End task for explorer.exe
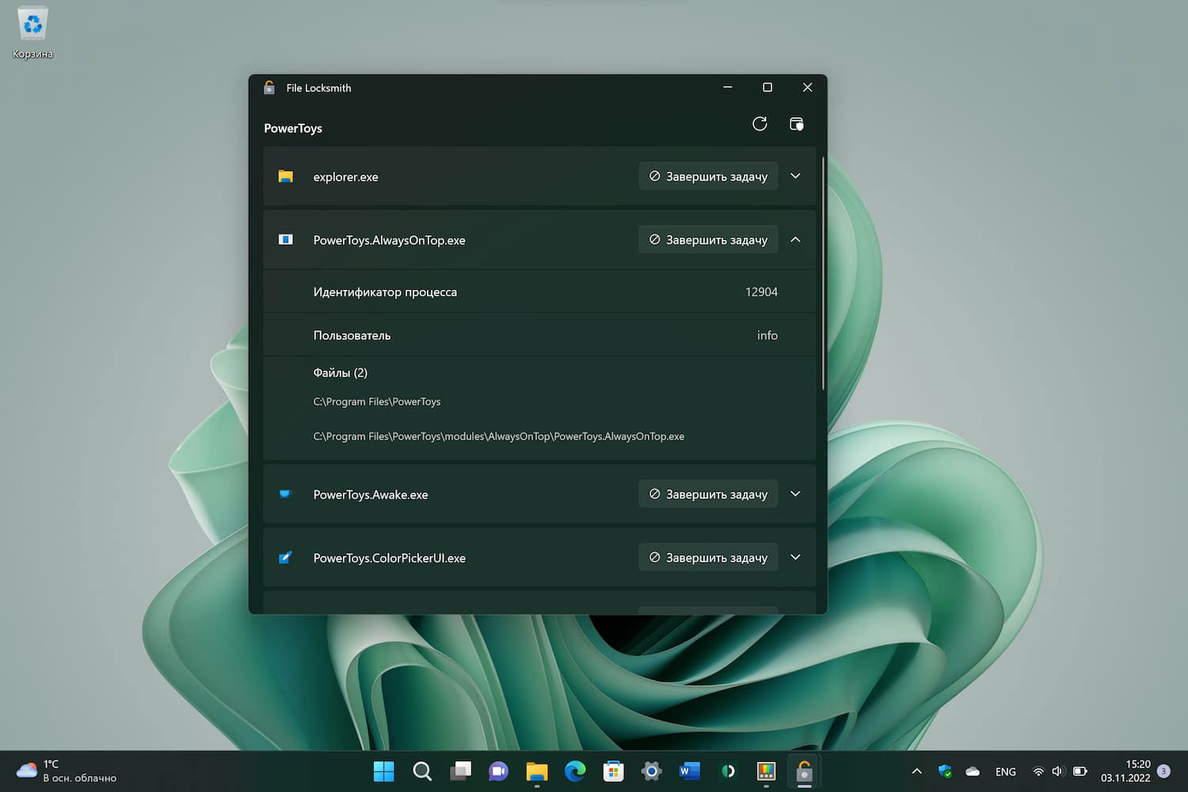This screenshot has width=1188, height=792. coord(708,176)
